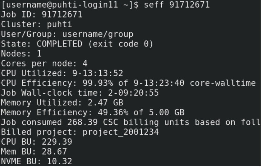Screen dimensions: 261x167
Task: Click the Mem BU: 28.67 line
Action: click(x=34, y=151)
